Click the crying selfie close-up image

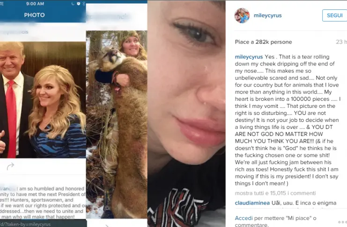[x=186, y=113]
